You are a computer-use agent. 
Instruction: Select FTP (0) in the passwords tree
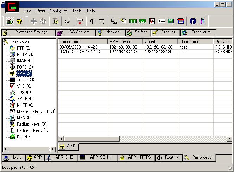24,48
